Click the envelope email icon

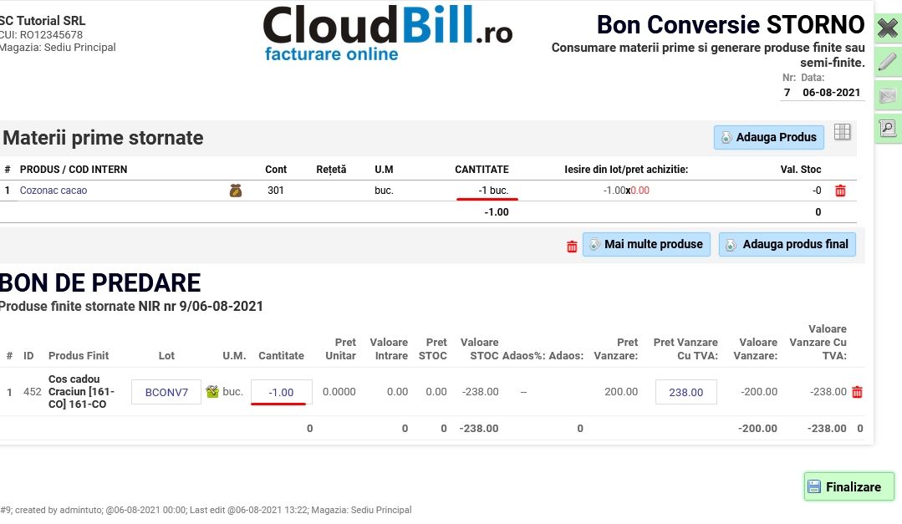tap(887, 95)
